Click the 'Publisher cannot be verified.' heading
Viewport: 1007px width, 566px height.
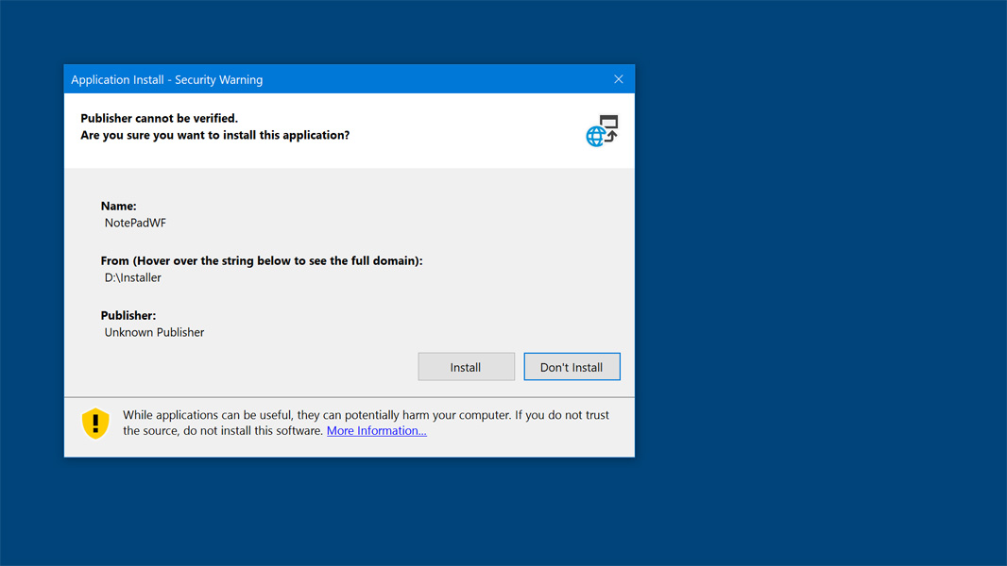pos(160,118)
